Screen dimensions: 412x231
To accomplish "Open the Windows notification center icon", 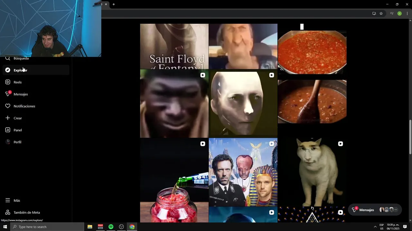I will [x=405, y=227].
